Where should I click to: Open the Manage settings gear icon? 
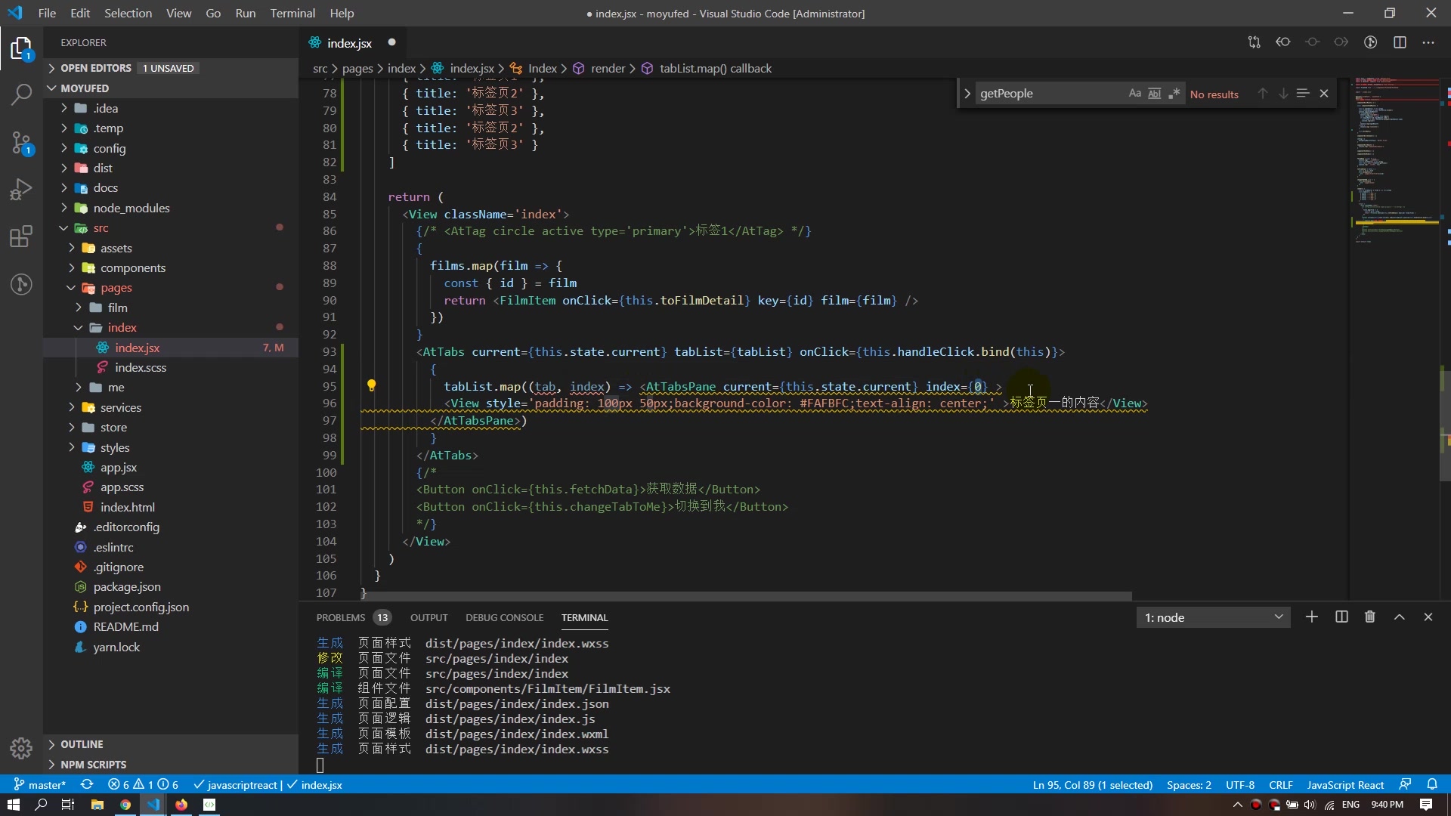click(x=21, y=748)
